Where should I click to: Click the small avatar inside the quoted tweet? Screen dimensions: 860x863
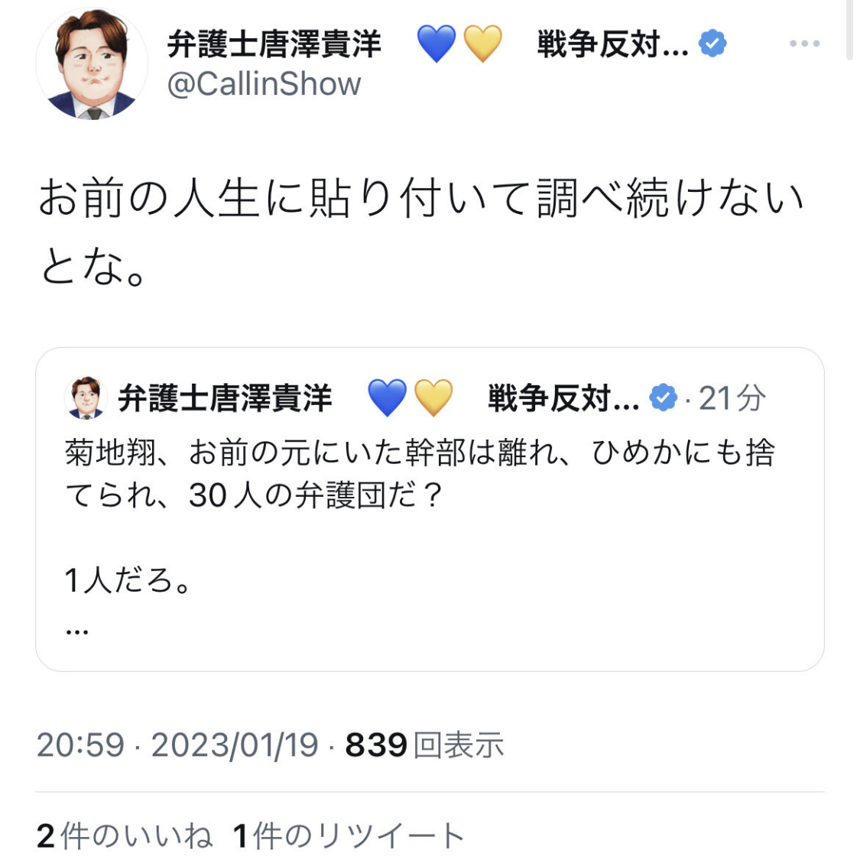coord(85,398)
